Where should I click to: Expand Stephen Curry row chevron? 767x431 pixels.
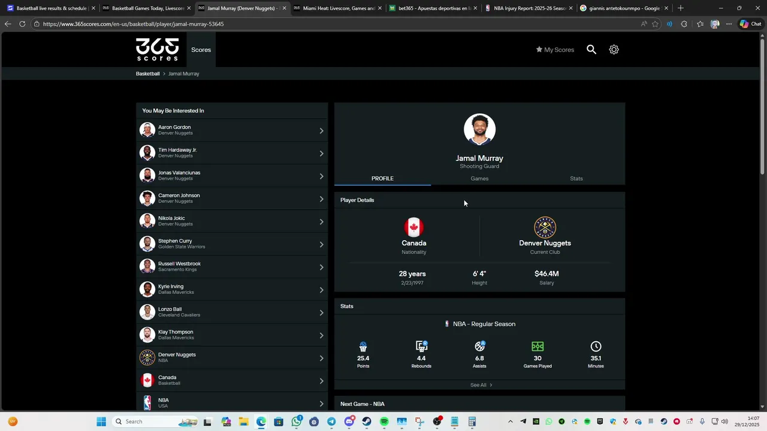(321, 244)
